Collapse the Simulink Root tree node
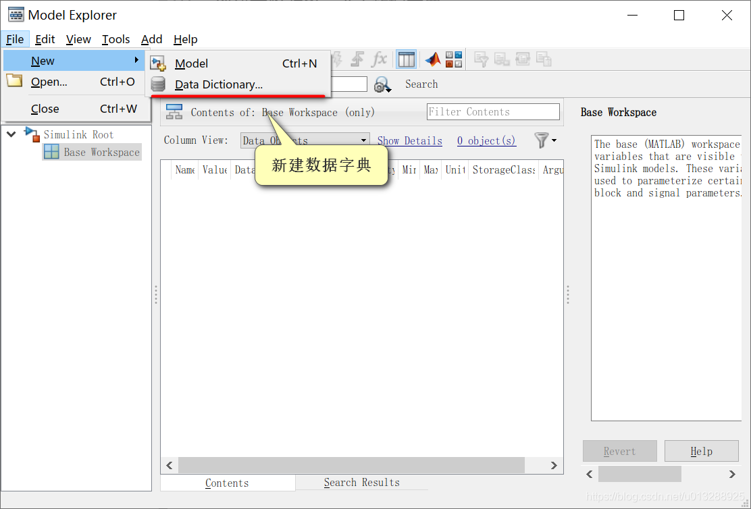Viewport: 751px width, 509px height. coord(11,134)
